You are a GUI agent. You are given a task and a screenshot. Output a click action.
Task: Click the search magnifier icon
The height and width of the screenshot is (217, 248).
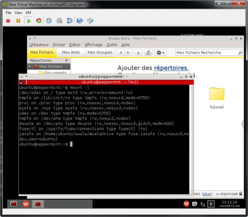coord(240,52)
